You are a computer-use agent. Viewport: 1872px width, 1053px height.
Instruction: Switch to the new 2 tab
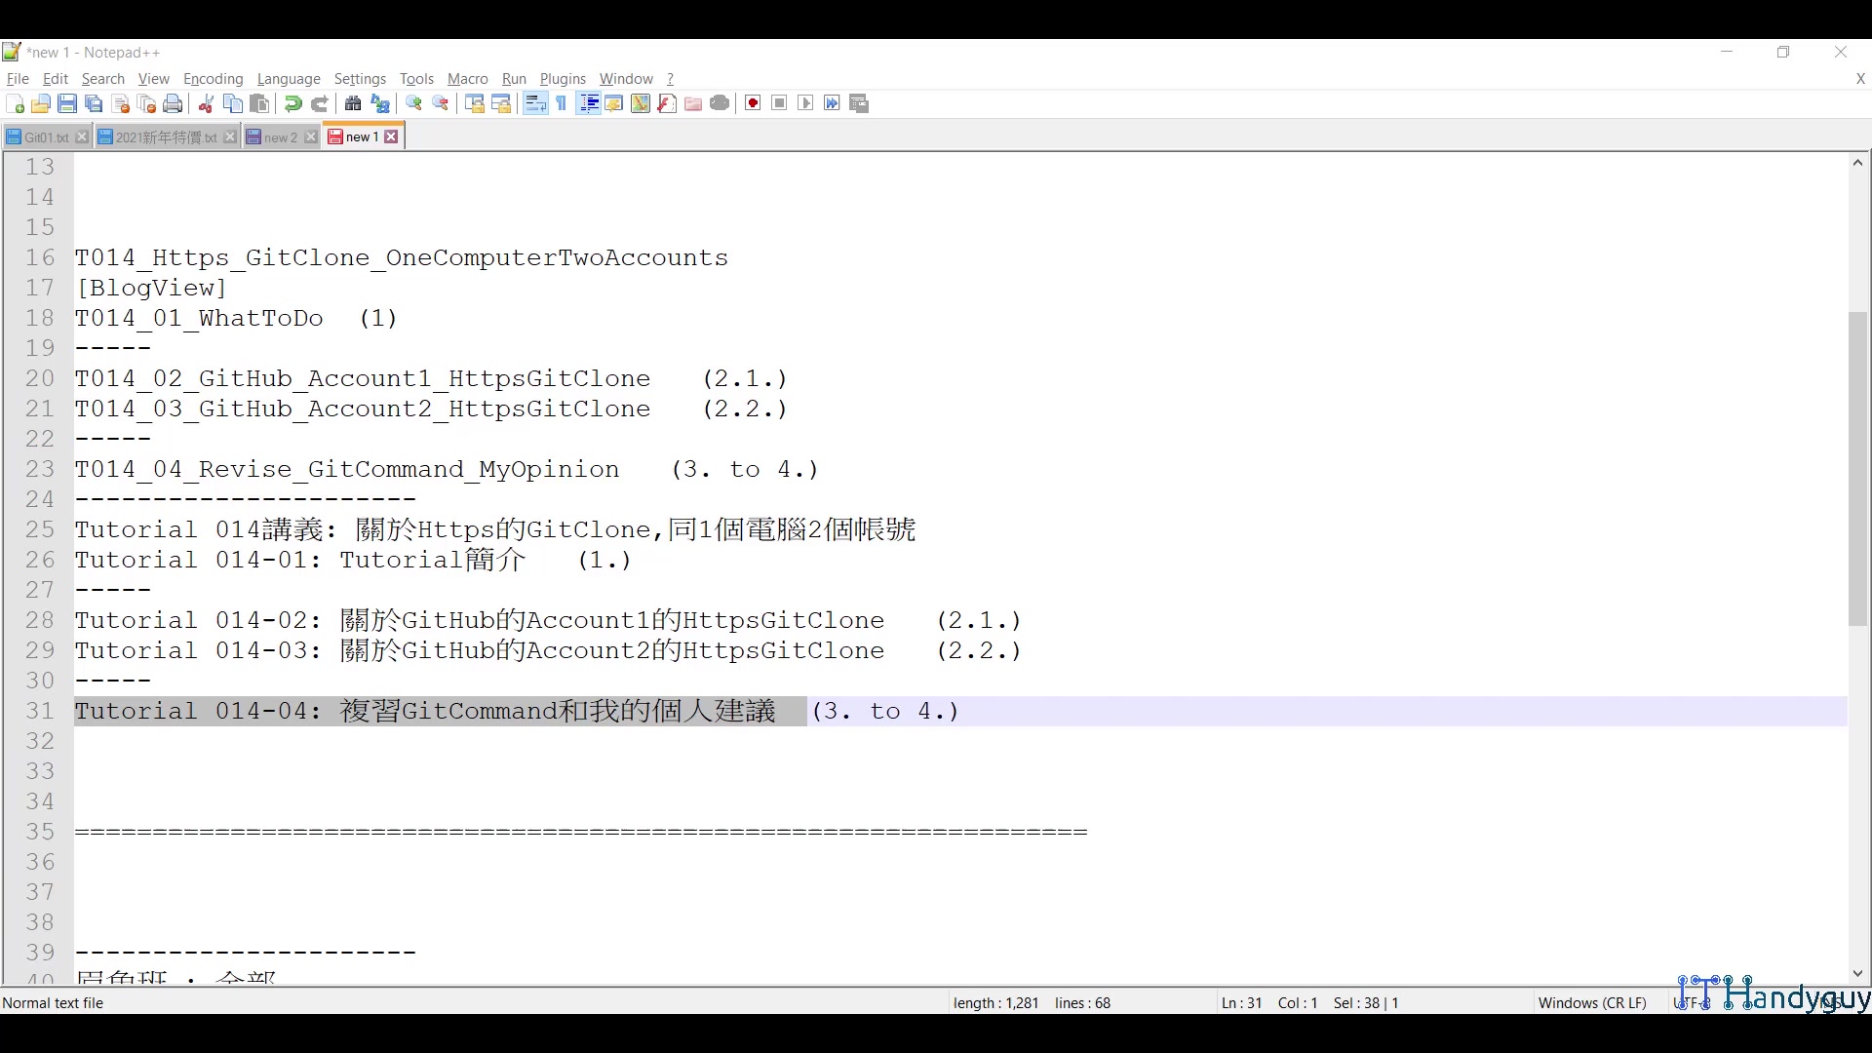(280, 137)
